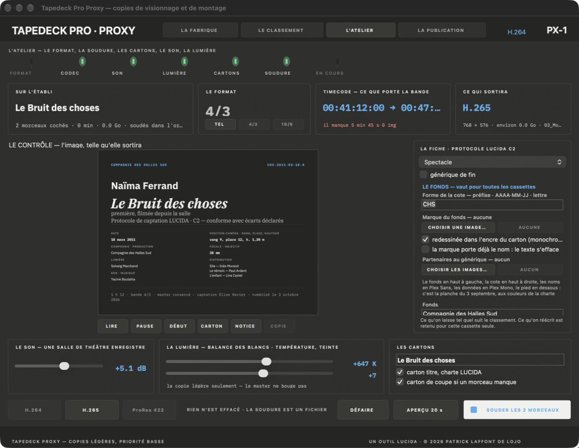
Task: Click the Le Bruit des choses carton field
Action: (480, 360)
